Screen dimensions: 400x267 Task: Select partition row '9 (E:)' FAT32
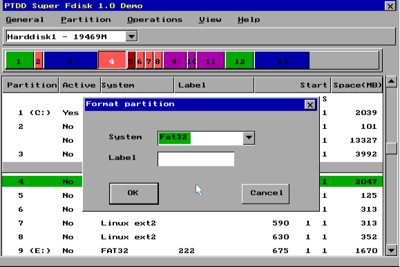tap(193, 250)
